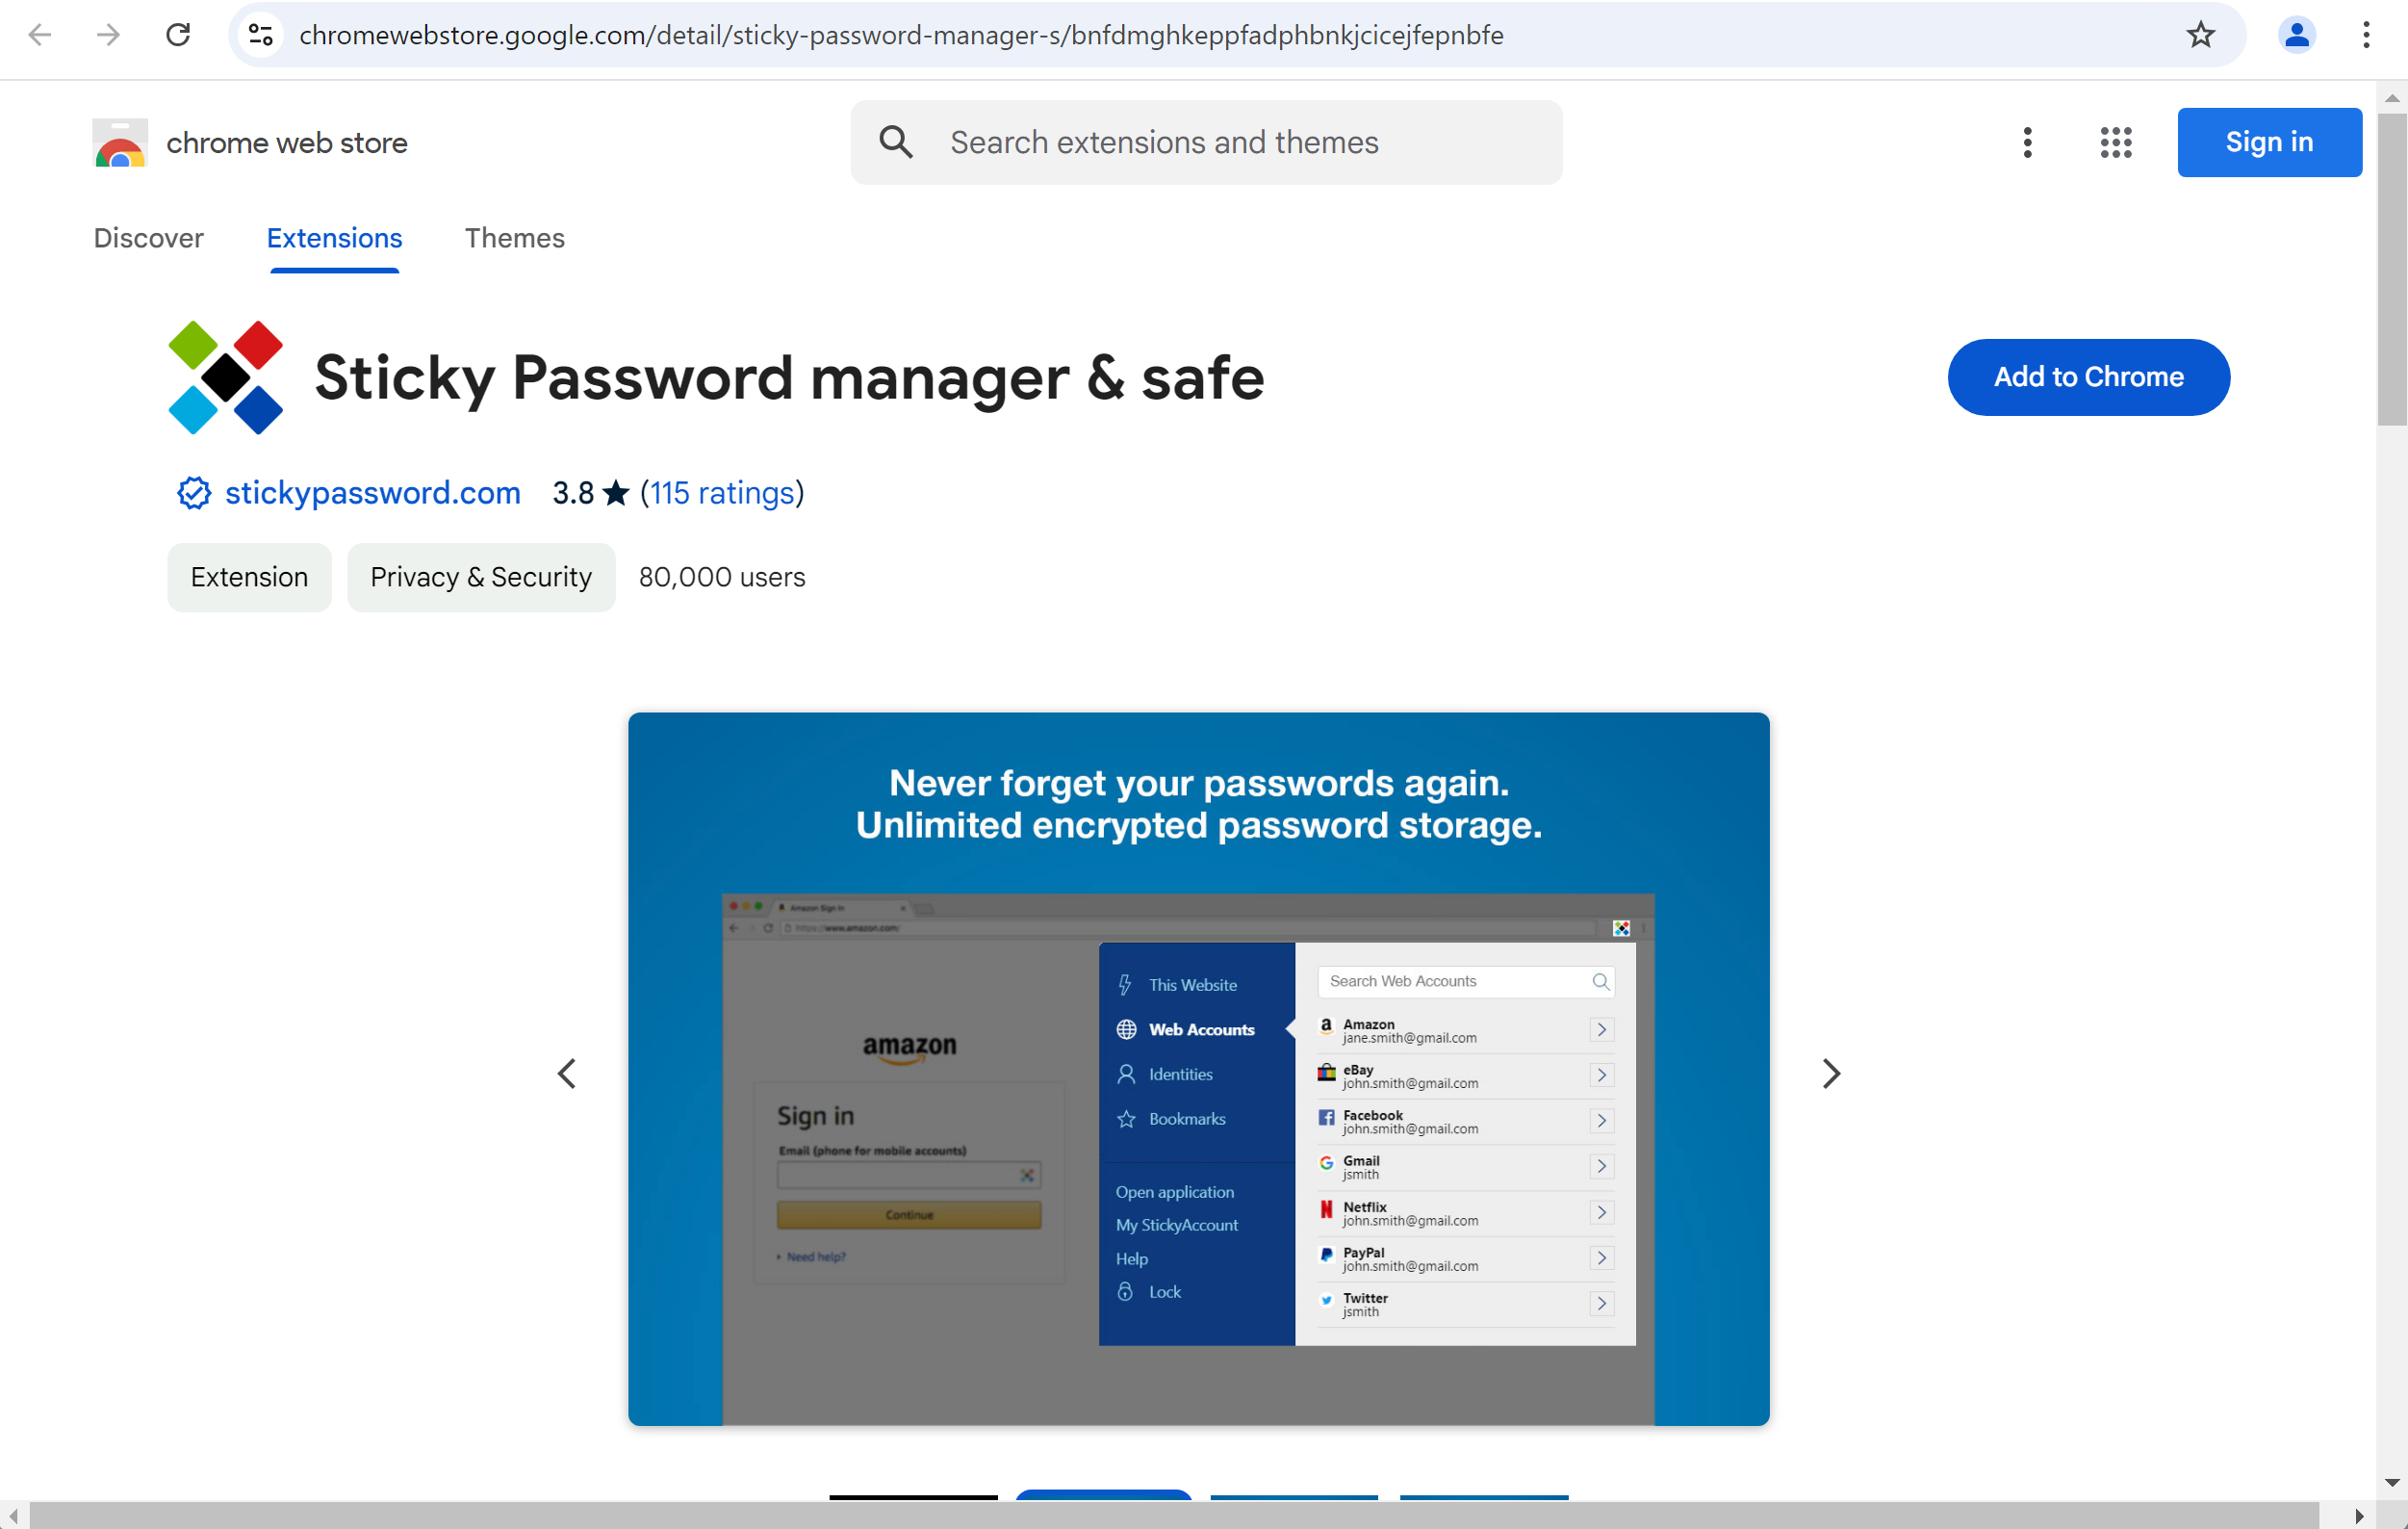The width and height of the screenshot is (2408, 1529).
Task: Click the Sticky Password extension logo
Action: coord(226,377)
